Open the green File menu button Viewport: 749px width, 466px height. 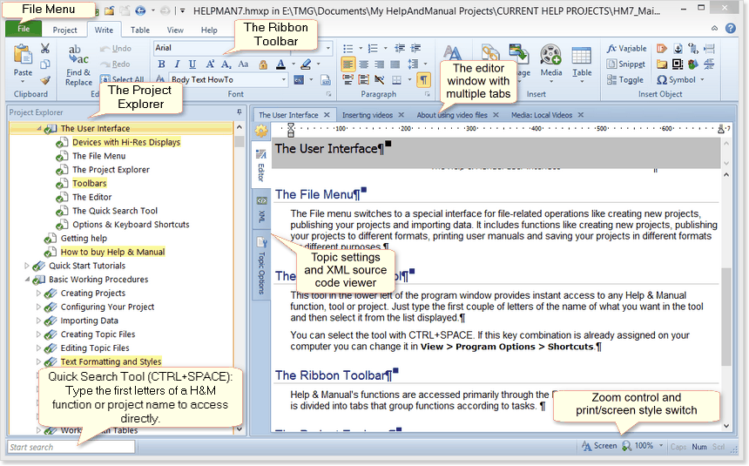coord(24,30)
